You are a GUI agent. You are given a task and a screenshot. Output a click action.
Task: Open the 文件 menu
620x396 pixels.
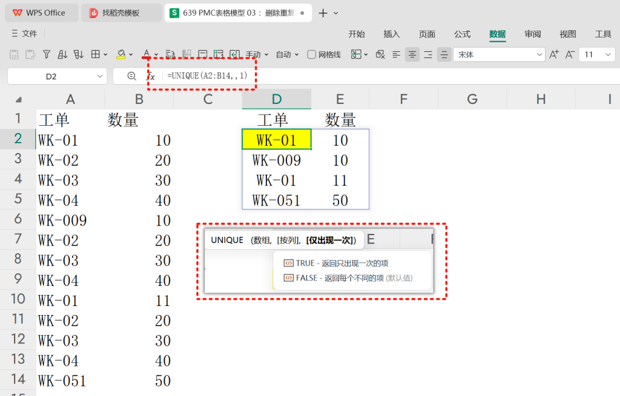24,34
